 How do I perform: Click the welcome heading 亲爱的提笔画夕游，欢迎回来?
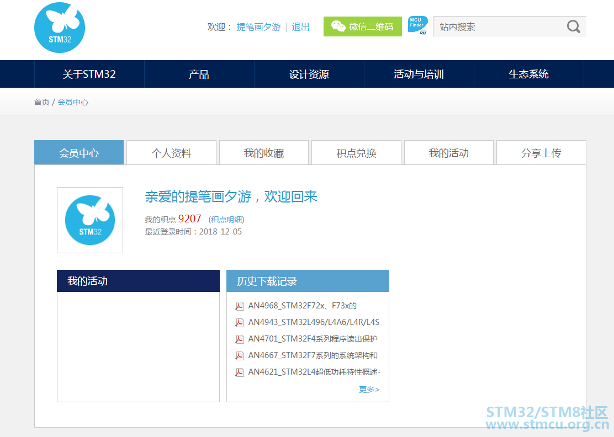231,196
